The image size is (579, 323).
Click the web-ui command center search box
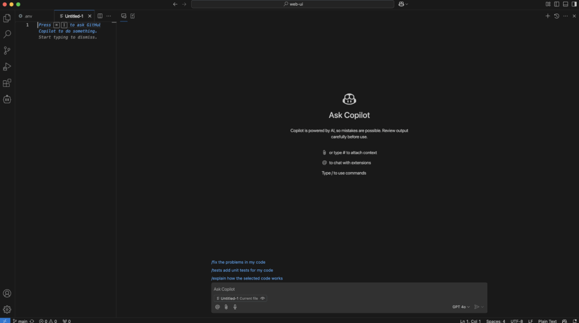(x=292, y=4)
